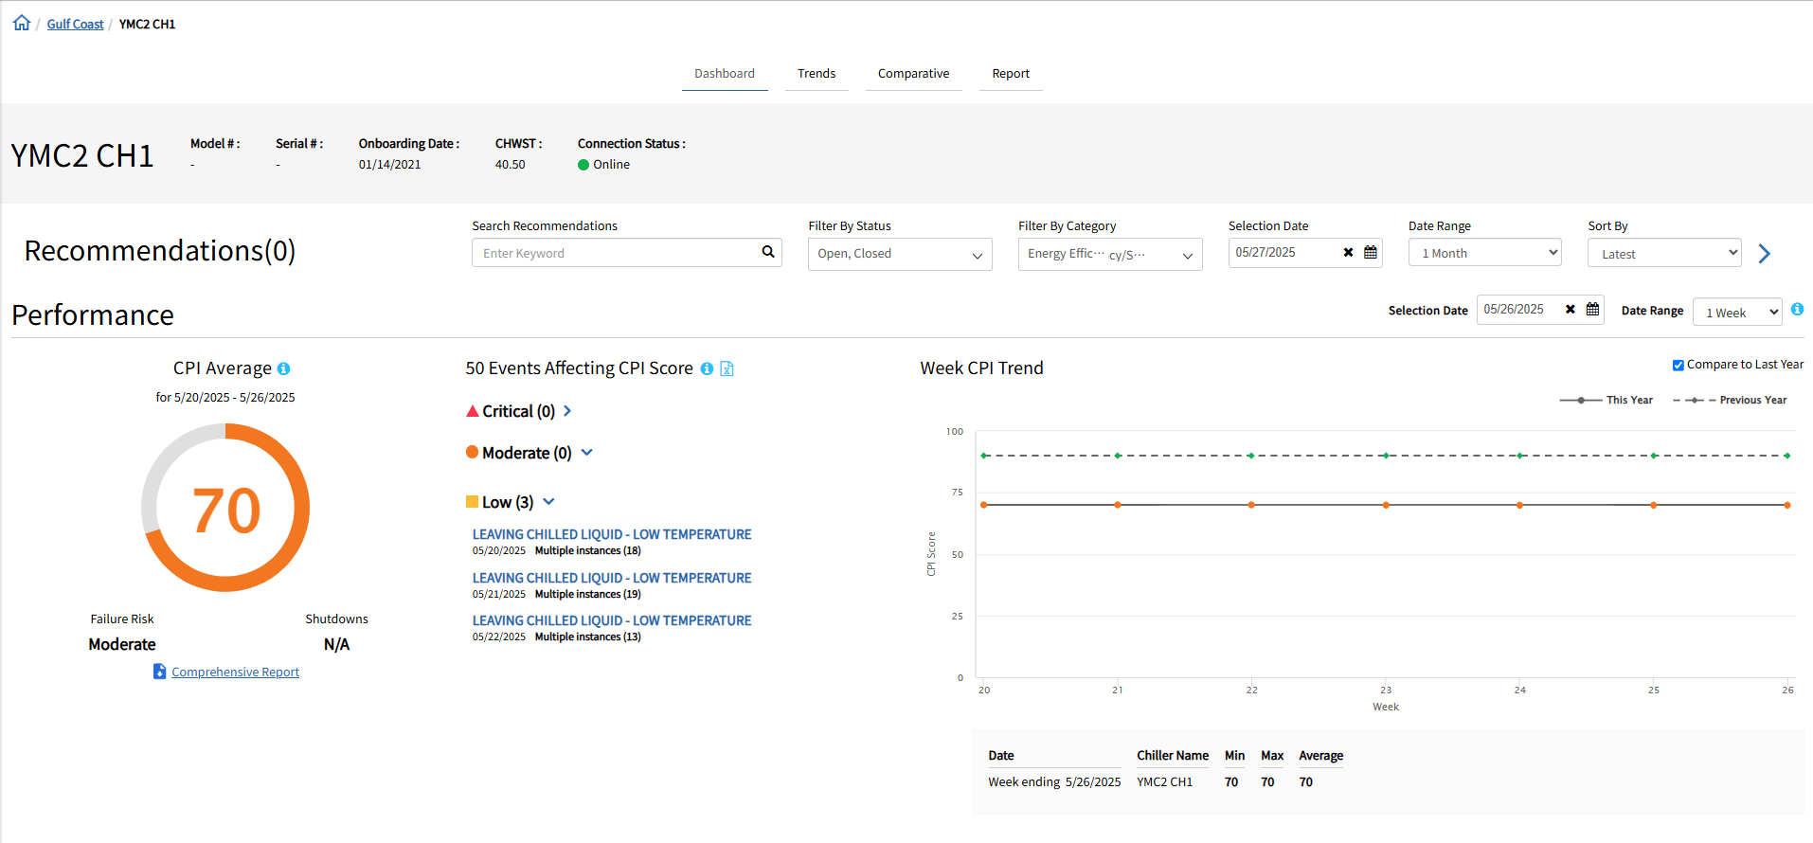The height and width of the screenshot is (843, 1813).
Task: Collapse the Moderate (0) events list
Action: pos(587,453)
